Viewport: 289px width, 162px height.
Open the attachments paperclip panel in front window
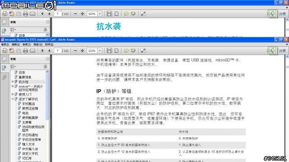point(4,77)
